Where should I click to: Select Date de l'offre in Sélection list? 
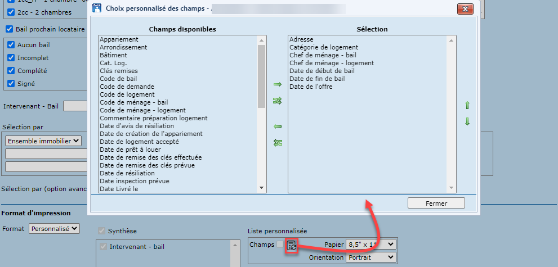click(309, 87)
